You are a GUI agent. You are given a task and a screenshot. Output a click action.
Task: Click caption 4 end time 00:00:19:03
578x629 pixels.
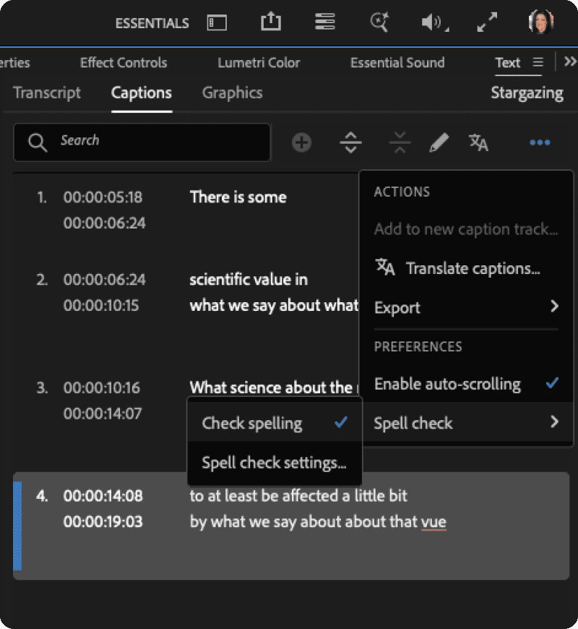[x=103, y=522]
